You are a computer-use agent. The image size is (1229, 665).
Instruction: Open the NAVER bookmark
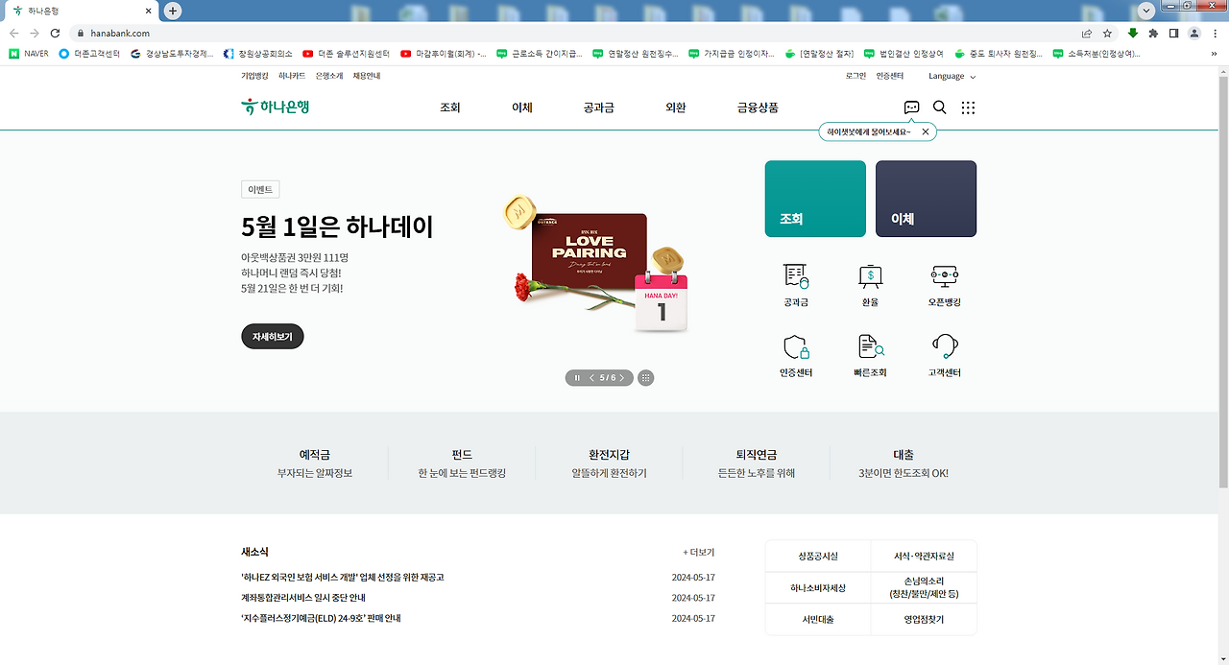(x=29, y=54)
